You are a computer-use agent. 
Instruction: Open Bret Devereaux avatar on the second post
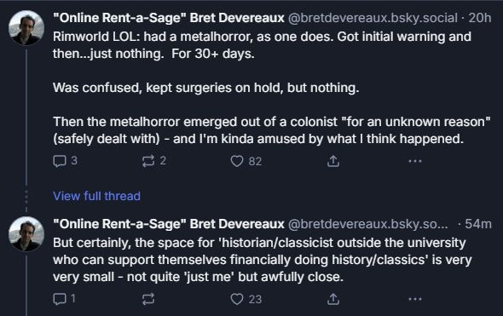(26, 234)
